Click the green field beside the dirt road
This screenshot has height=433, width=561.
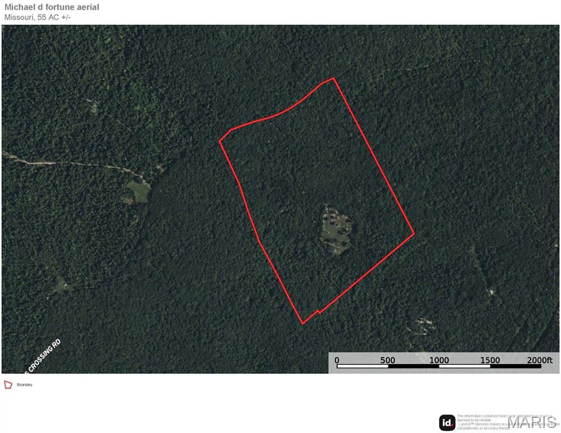coord(139,191)
